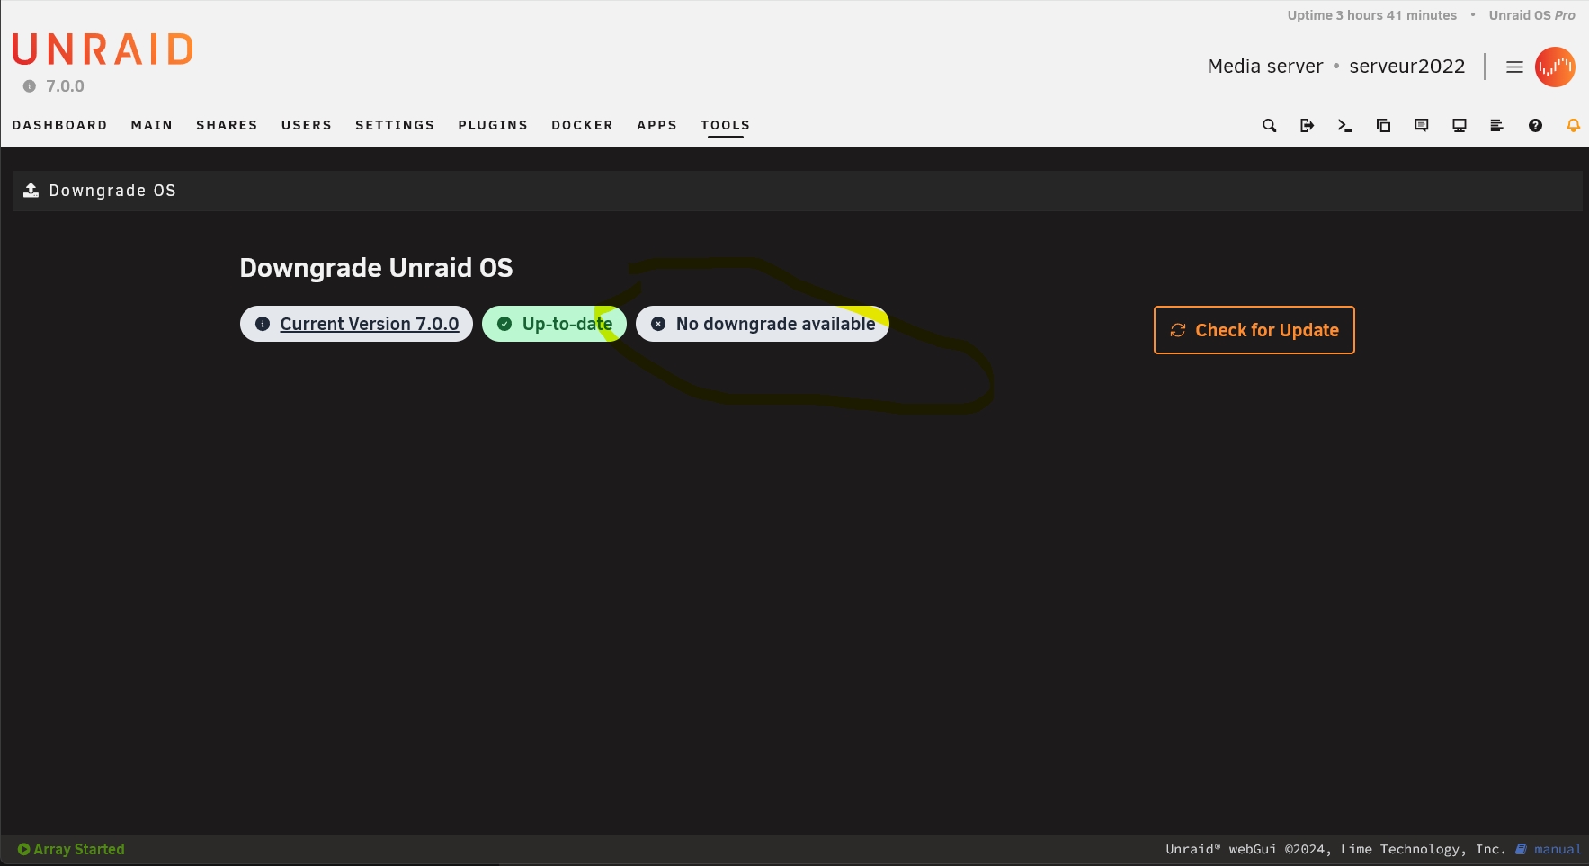This screenshot has width=1589, height=866.
Task: Click the feedback speech bubble icon
Action: click(x=1421, y=125)
